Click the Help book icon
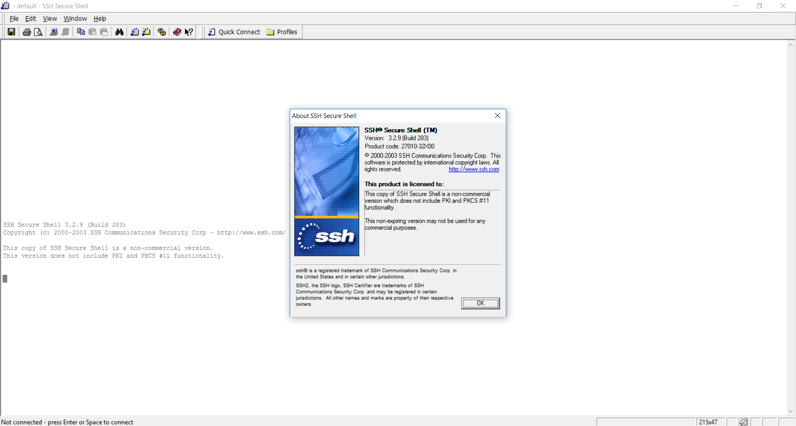This screenshot has height=426, width=796. (177, 32)
